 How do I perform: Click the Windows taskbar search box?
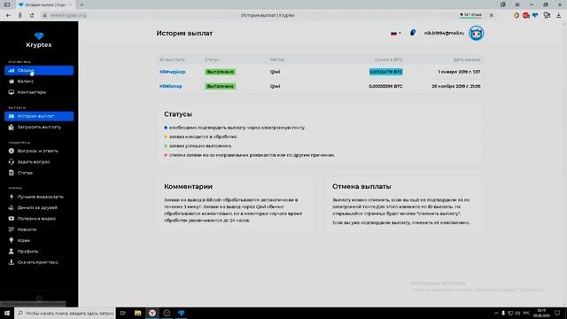(x=65, y=313)
